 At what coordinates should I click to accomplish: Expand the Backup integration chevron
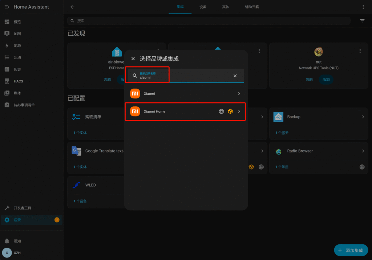363,117
